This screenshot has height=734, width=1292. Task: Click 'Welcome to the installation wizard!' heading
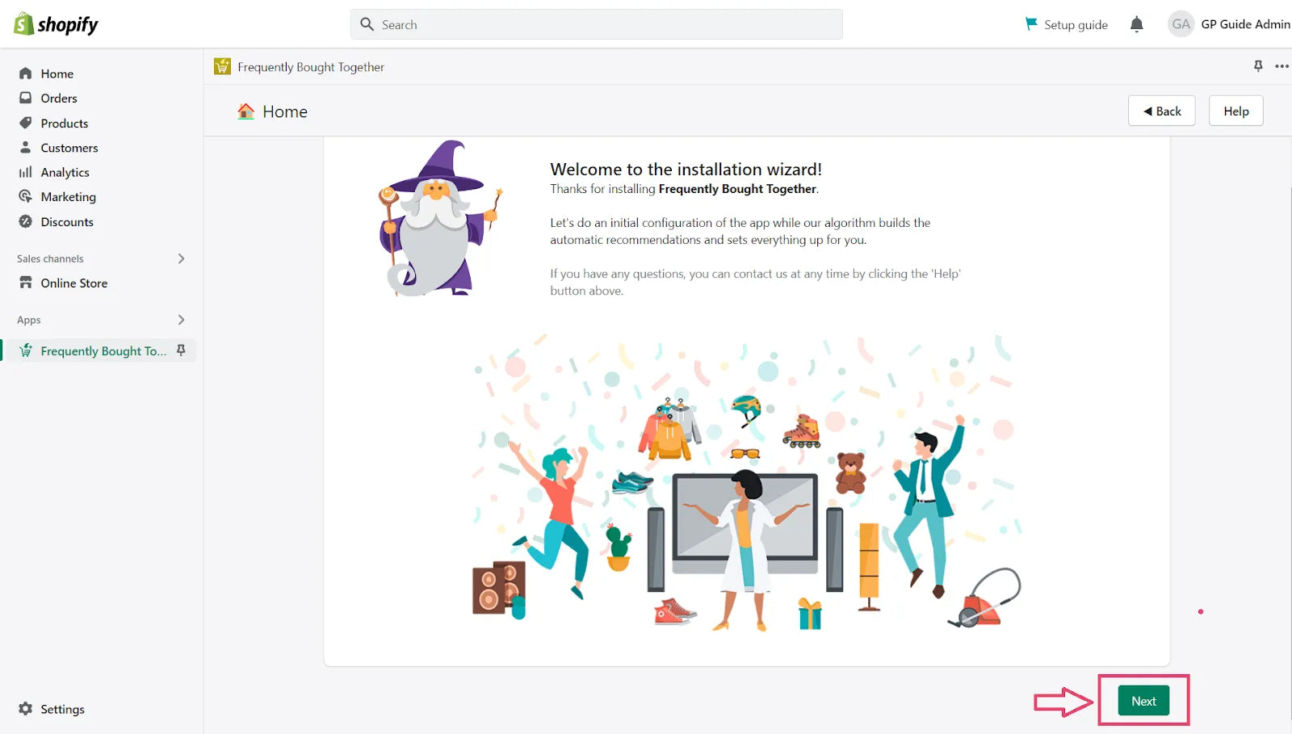pyautogui.click(x=686, y=169)
